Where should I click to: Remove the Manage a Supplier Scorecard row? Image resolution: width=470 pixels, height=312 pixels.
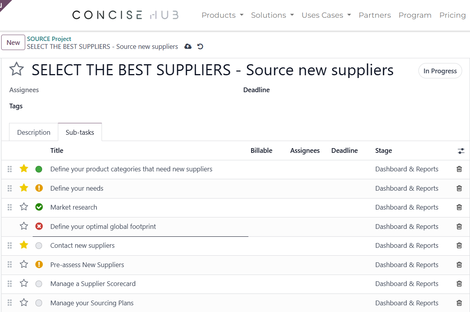[x=459, y=284]
